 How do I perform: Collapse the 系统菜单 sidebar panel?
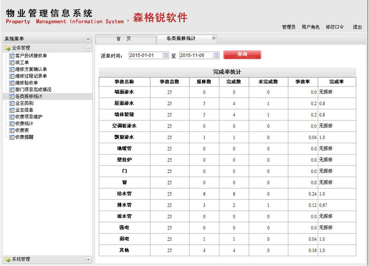pyautogui.click(x=88, y=39)
